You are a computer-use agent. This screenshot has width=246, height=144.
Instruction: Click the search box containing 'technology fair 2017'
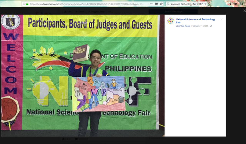pos(186,4)
